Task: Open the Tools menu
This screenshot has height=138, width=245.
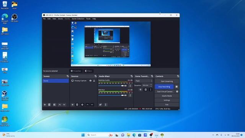Action: pos(88,19)
